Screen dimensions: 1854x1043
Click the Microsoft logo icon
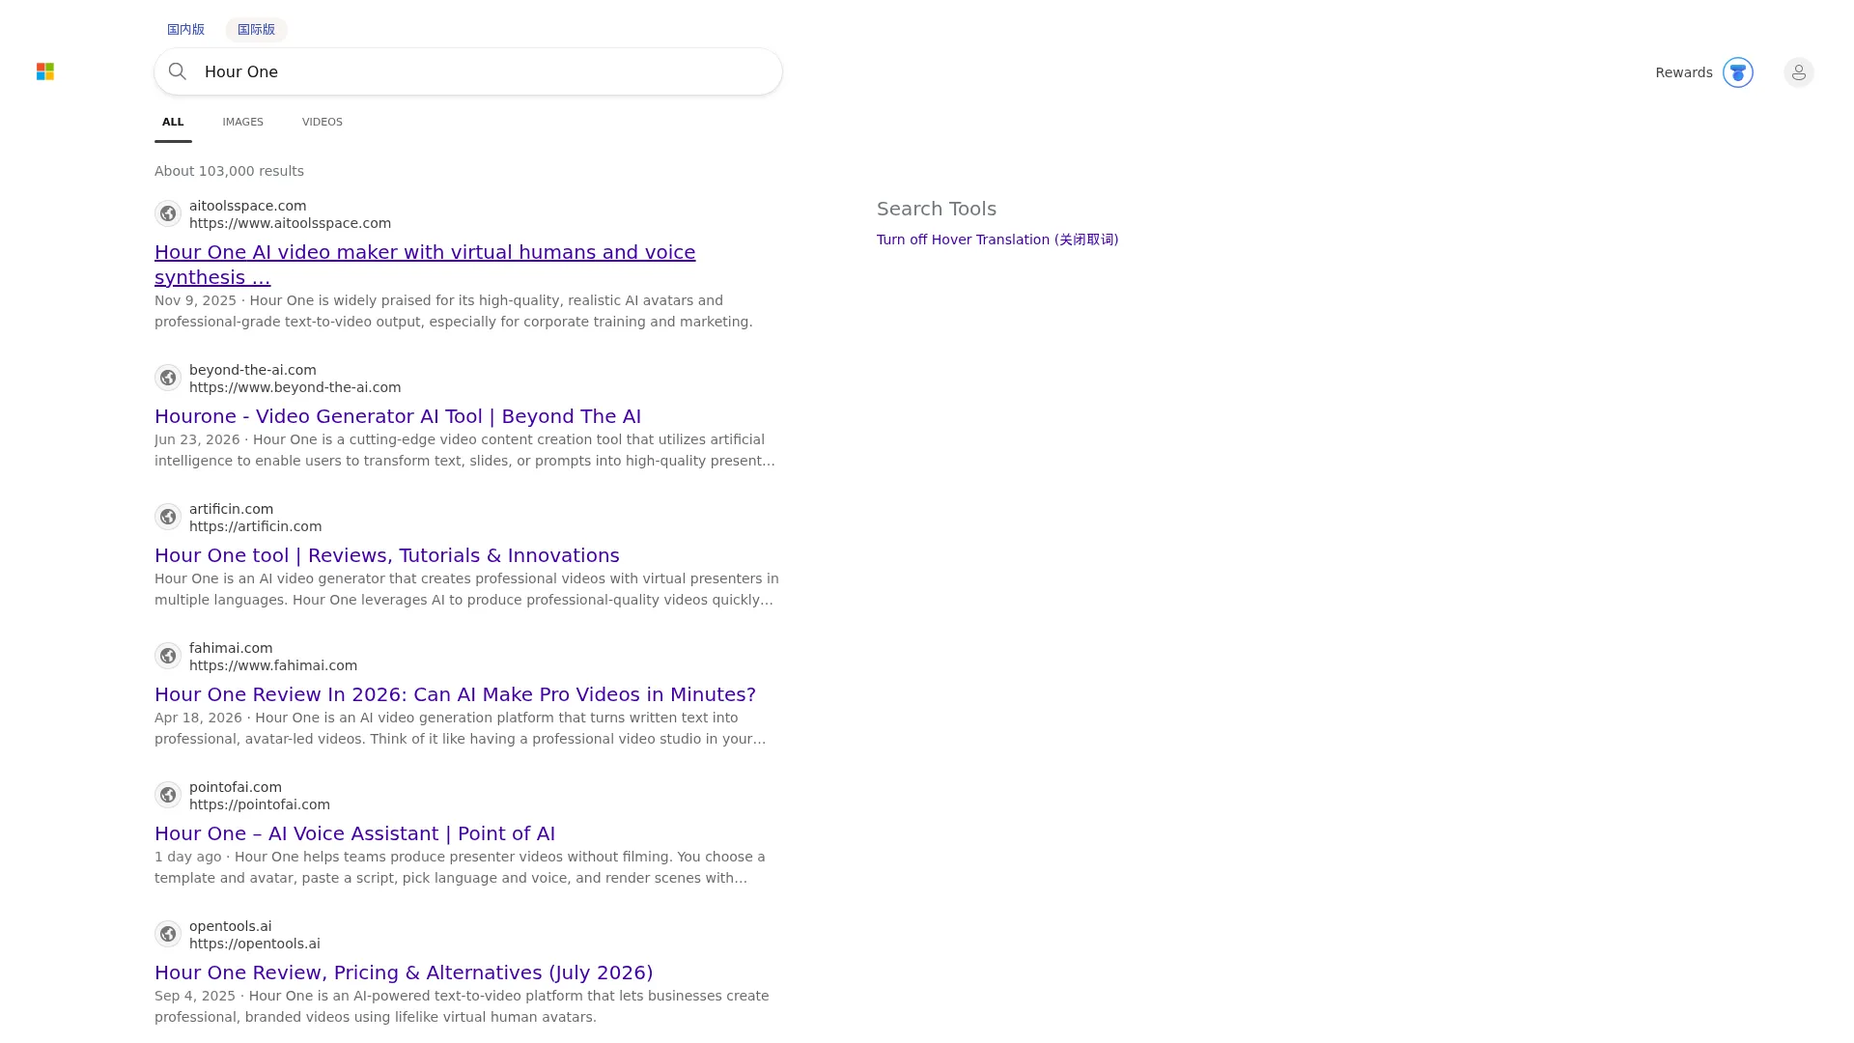pos(45,71)
